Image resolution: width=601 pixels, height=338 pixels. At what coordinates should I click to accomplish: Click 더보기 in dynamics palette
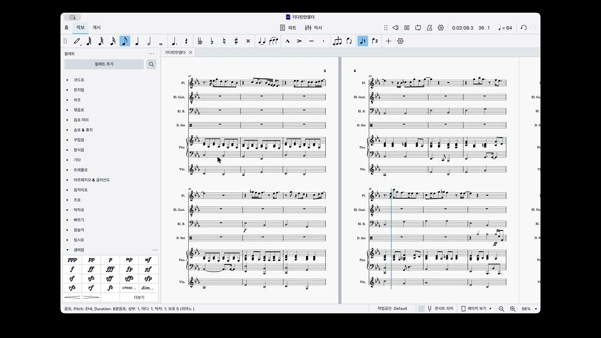[139, 298]
